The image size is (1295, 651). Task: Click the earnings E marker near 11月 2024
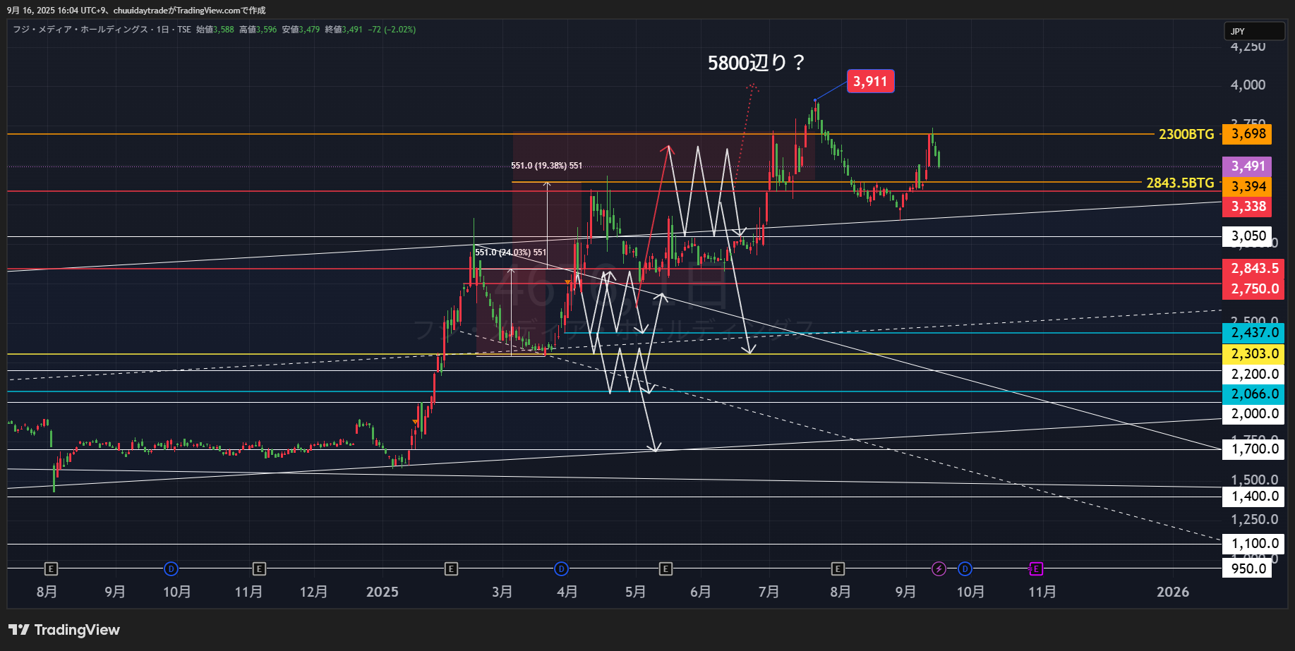pyautogui.click(x=259, y=568)
